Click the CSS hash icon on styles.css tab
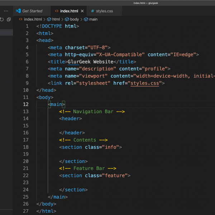The height and width of the screenshot is (215, 215). click(92, 11)
